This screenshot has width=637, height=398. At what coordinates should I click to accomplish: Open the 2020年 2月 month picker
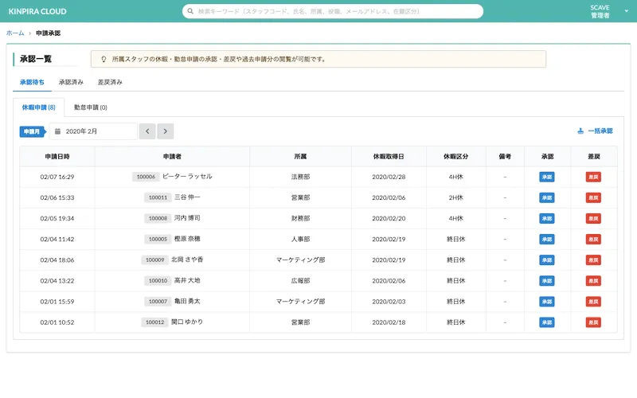click(96, 131)
